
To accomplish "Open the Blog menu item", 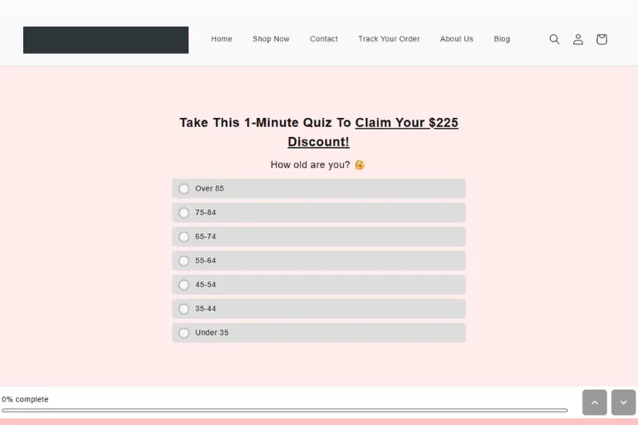I will 502,39.
